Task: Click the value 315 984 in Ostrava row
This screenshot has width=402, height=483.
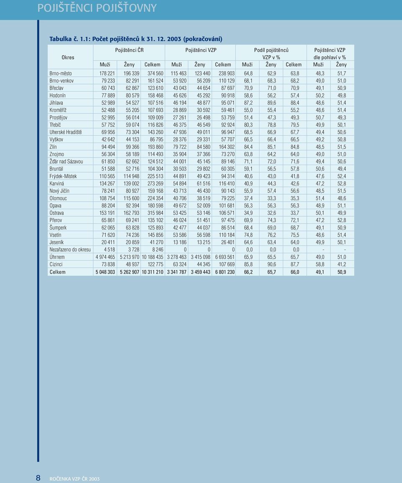Action: (x=155, y=213)
